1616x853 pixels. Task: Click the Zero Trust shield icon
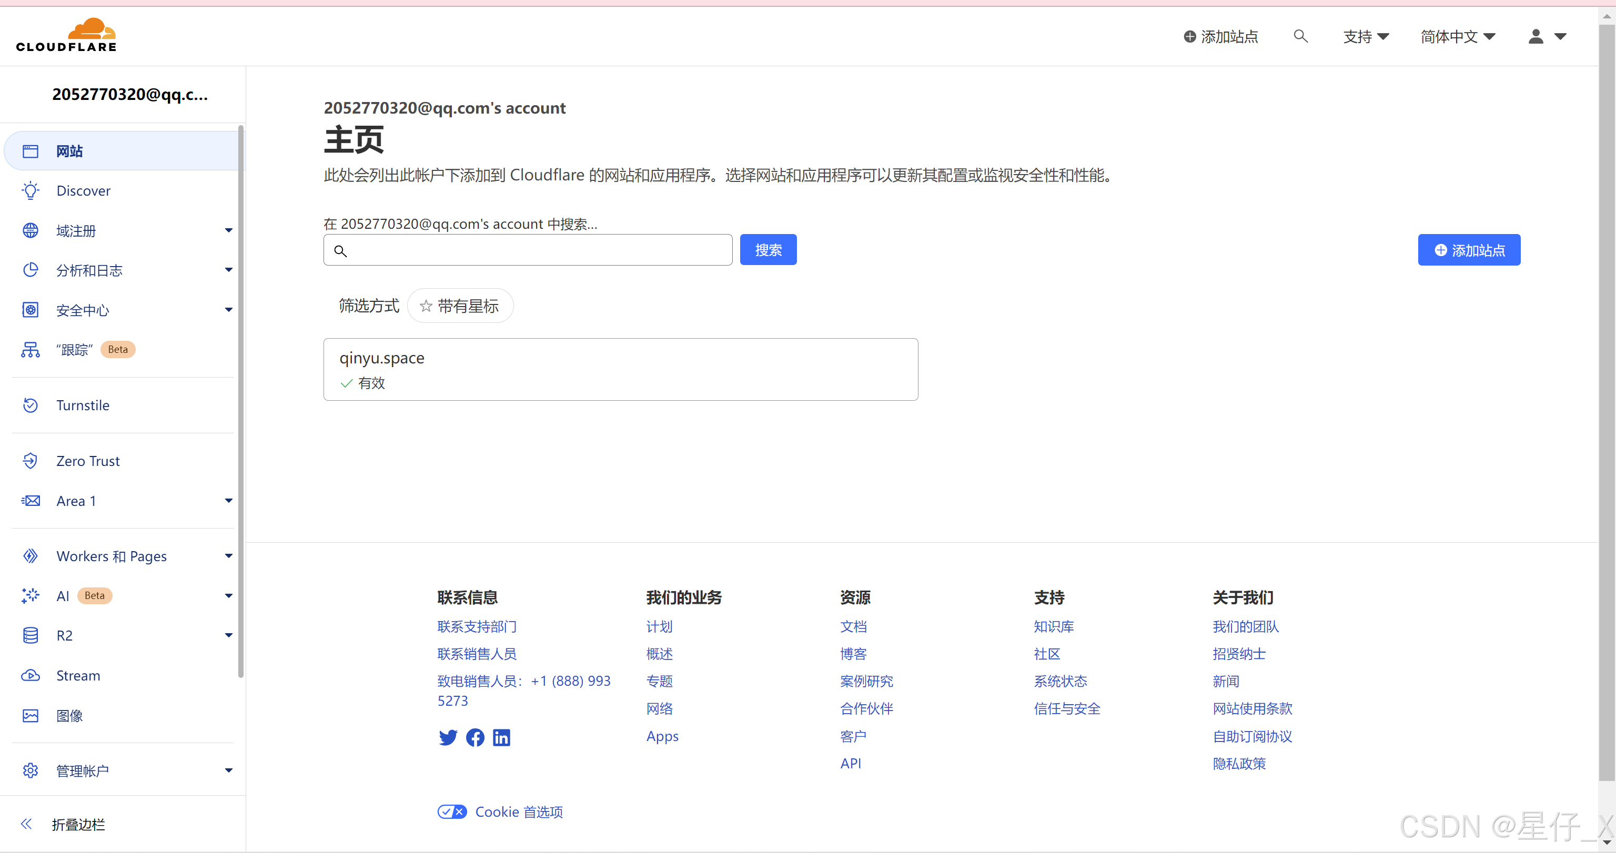pyautogui.click(x=30, y=461)
